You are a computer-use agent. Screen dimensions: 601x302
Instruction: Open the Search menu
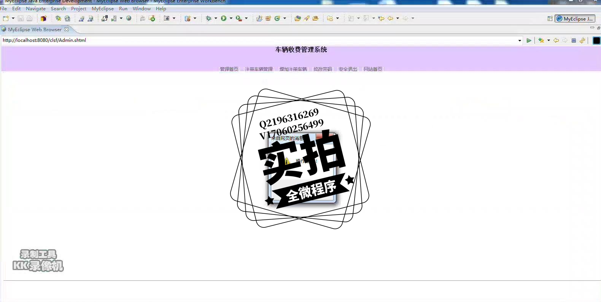click(x=58, y=8)
